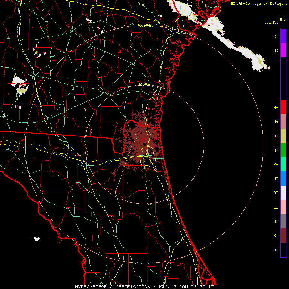Click the HHC product label
The image size is (289, 289).
tap(282, 19)
